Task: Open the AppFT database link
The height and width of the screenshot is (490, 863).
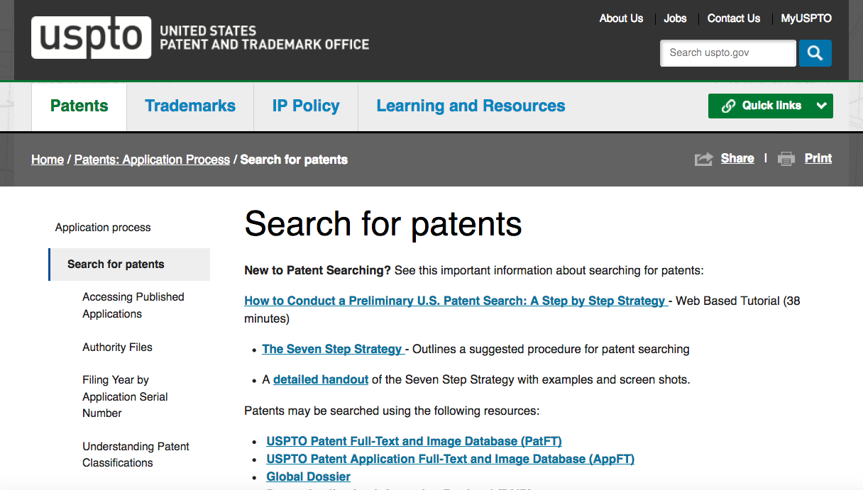Action: (450, 459)
